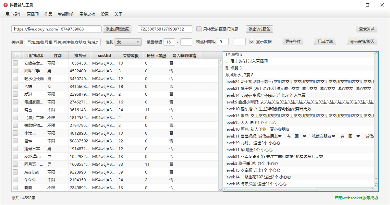Check the row for user 晴雪
390x205 pixels.
(x=15, y=110)
